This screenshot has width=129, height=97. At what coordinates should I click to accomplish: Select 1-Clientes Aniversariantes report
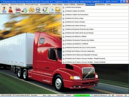coord(95,7)
